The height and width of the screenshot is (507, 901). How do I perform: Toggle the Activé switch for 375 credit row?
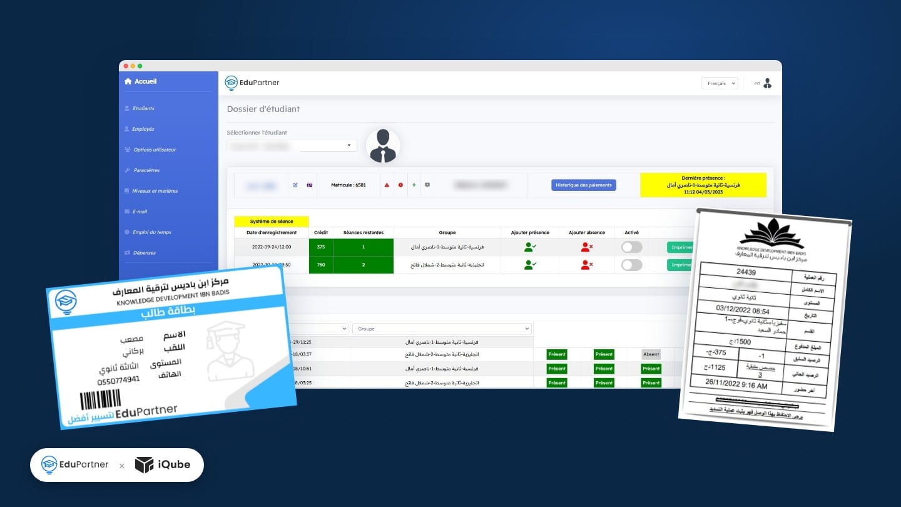631,247
